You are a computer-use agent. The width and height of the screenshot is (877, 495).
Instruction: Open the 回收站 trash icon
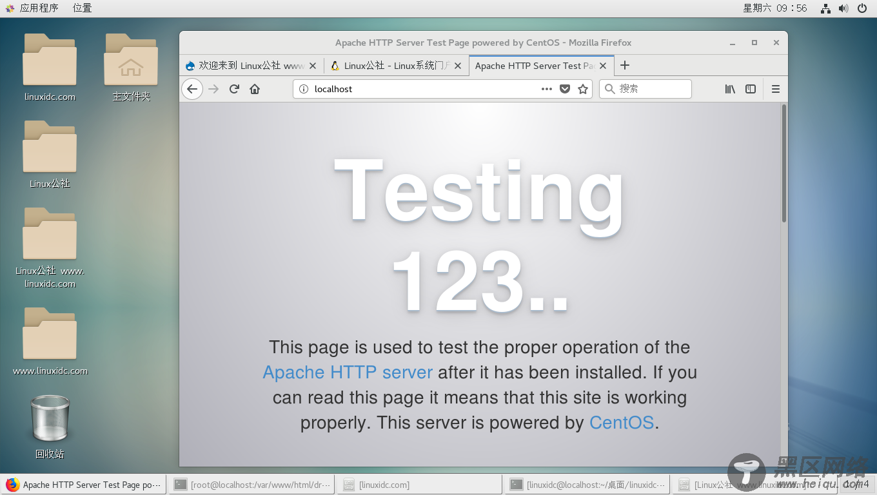[50, 427]
